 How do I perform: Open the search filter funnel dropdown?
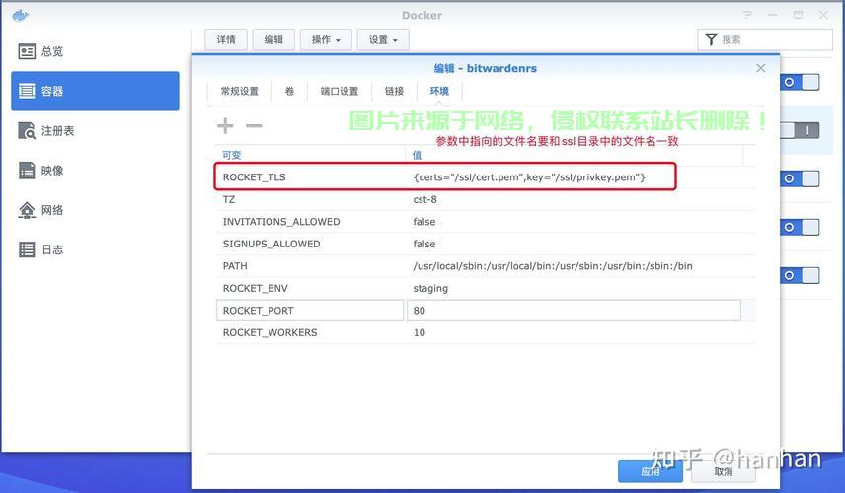coord(710,39)
